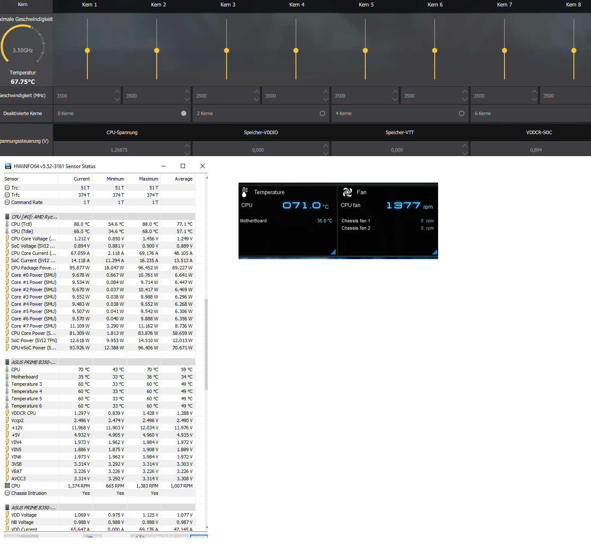The width and height of the screenshot is (591, 544).
Task: Click the Kern 8 slider handle
Action: point(574,50)
